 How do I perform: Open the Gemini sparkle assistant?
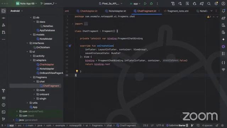pos(223,39)
